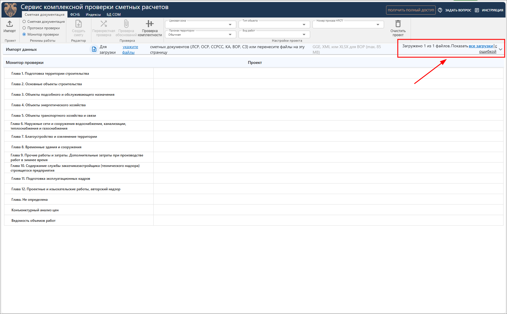This screenshot has height=314, width=507.
Task: Click the Проверка обоснований paperclip icon
Action: [126, 24]
